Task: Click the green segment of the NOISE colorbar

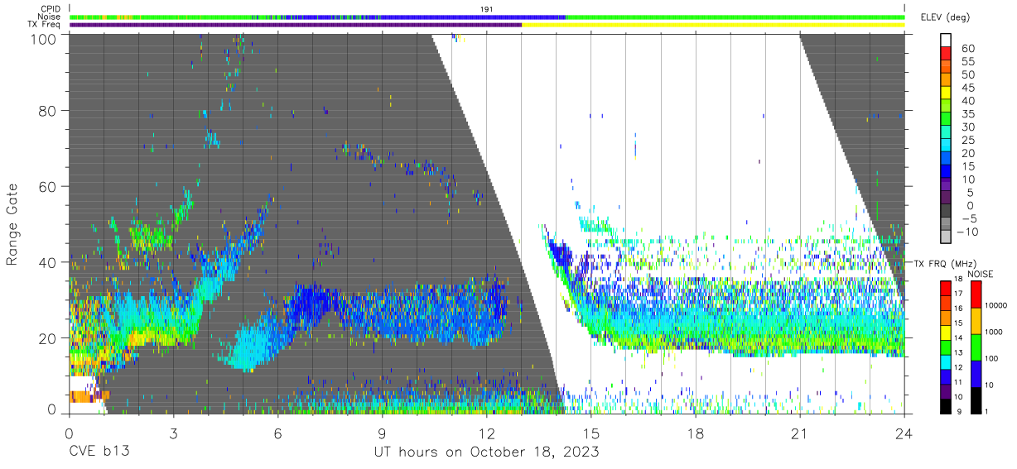Action: point(976,347)
